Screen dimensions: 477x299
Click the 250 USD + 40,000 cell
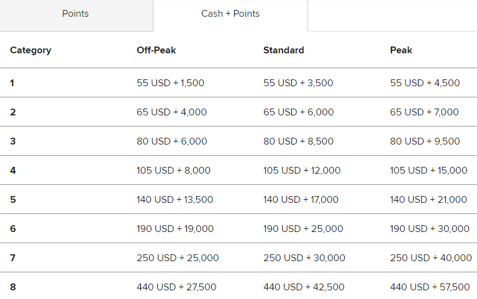[431, 258]
